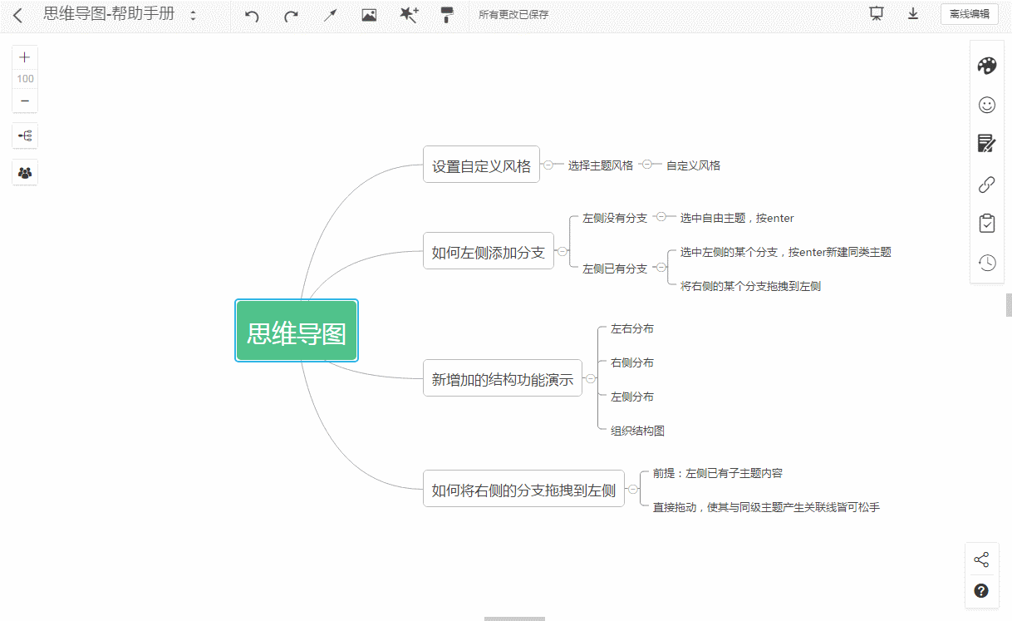1012x621 pixels.
Task: Click the zoom level 100 indicator
Action: click(x=24, y=78)
